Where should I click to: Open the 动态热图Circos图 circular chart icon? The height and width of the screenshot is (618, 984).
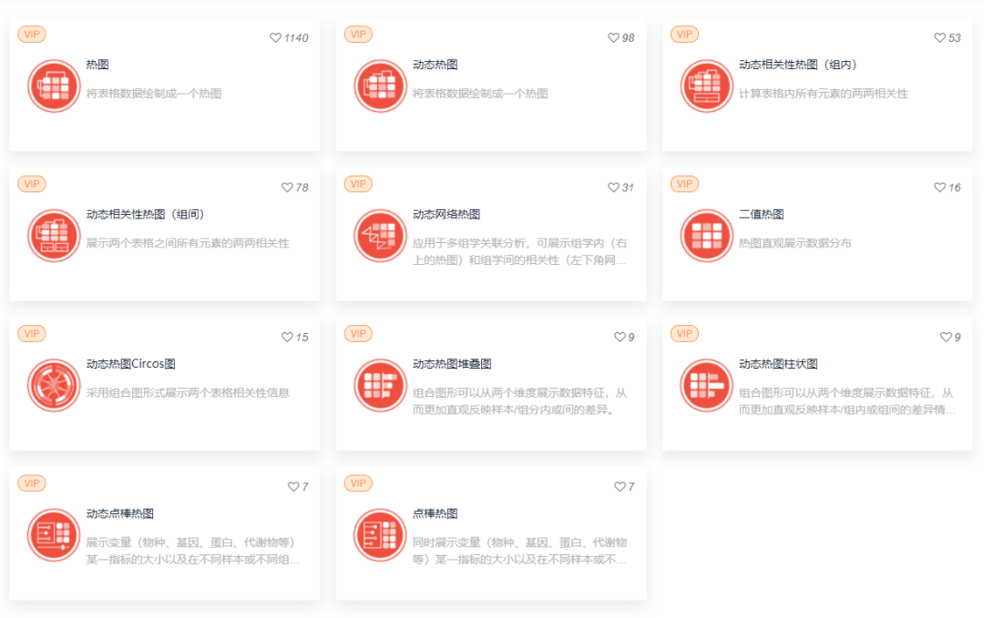pyautogui.click(x=53, y=385)
